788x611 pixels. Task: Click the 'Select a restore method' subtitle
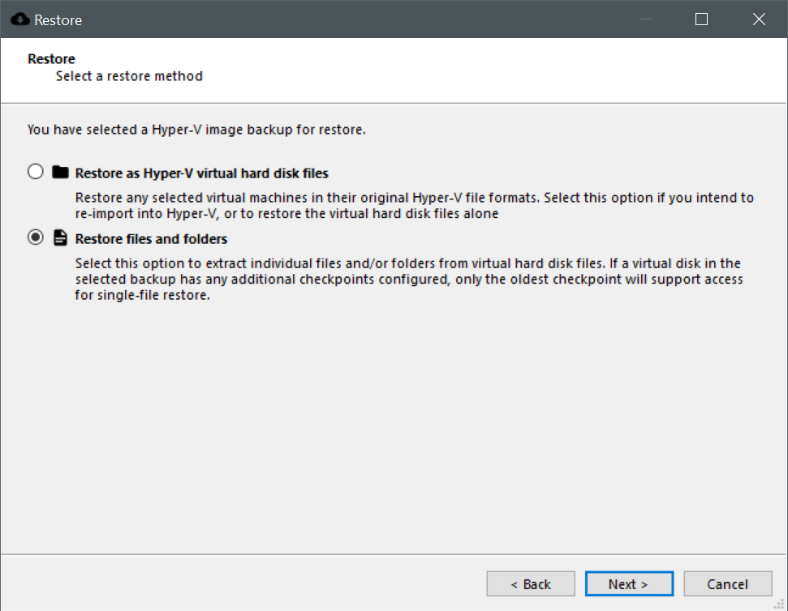129,76
